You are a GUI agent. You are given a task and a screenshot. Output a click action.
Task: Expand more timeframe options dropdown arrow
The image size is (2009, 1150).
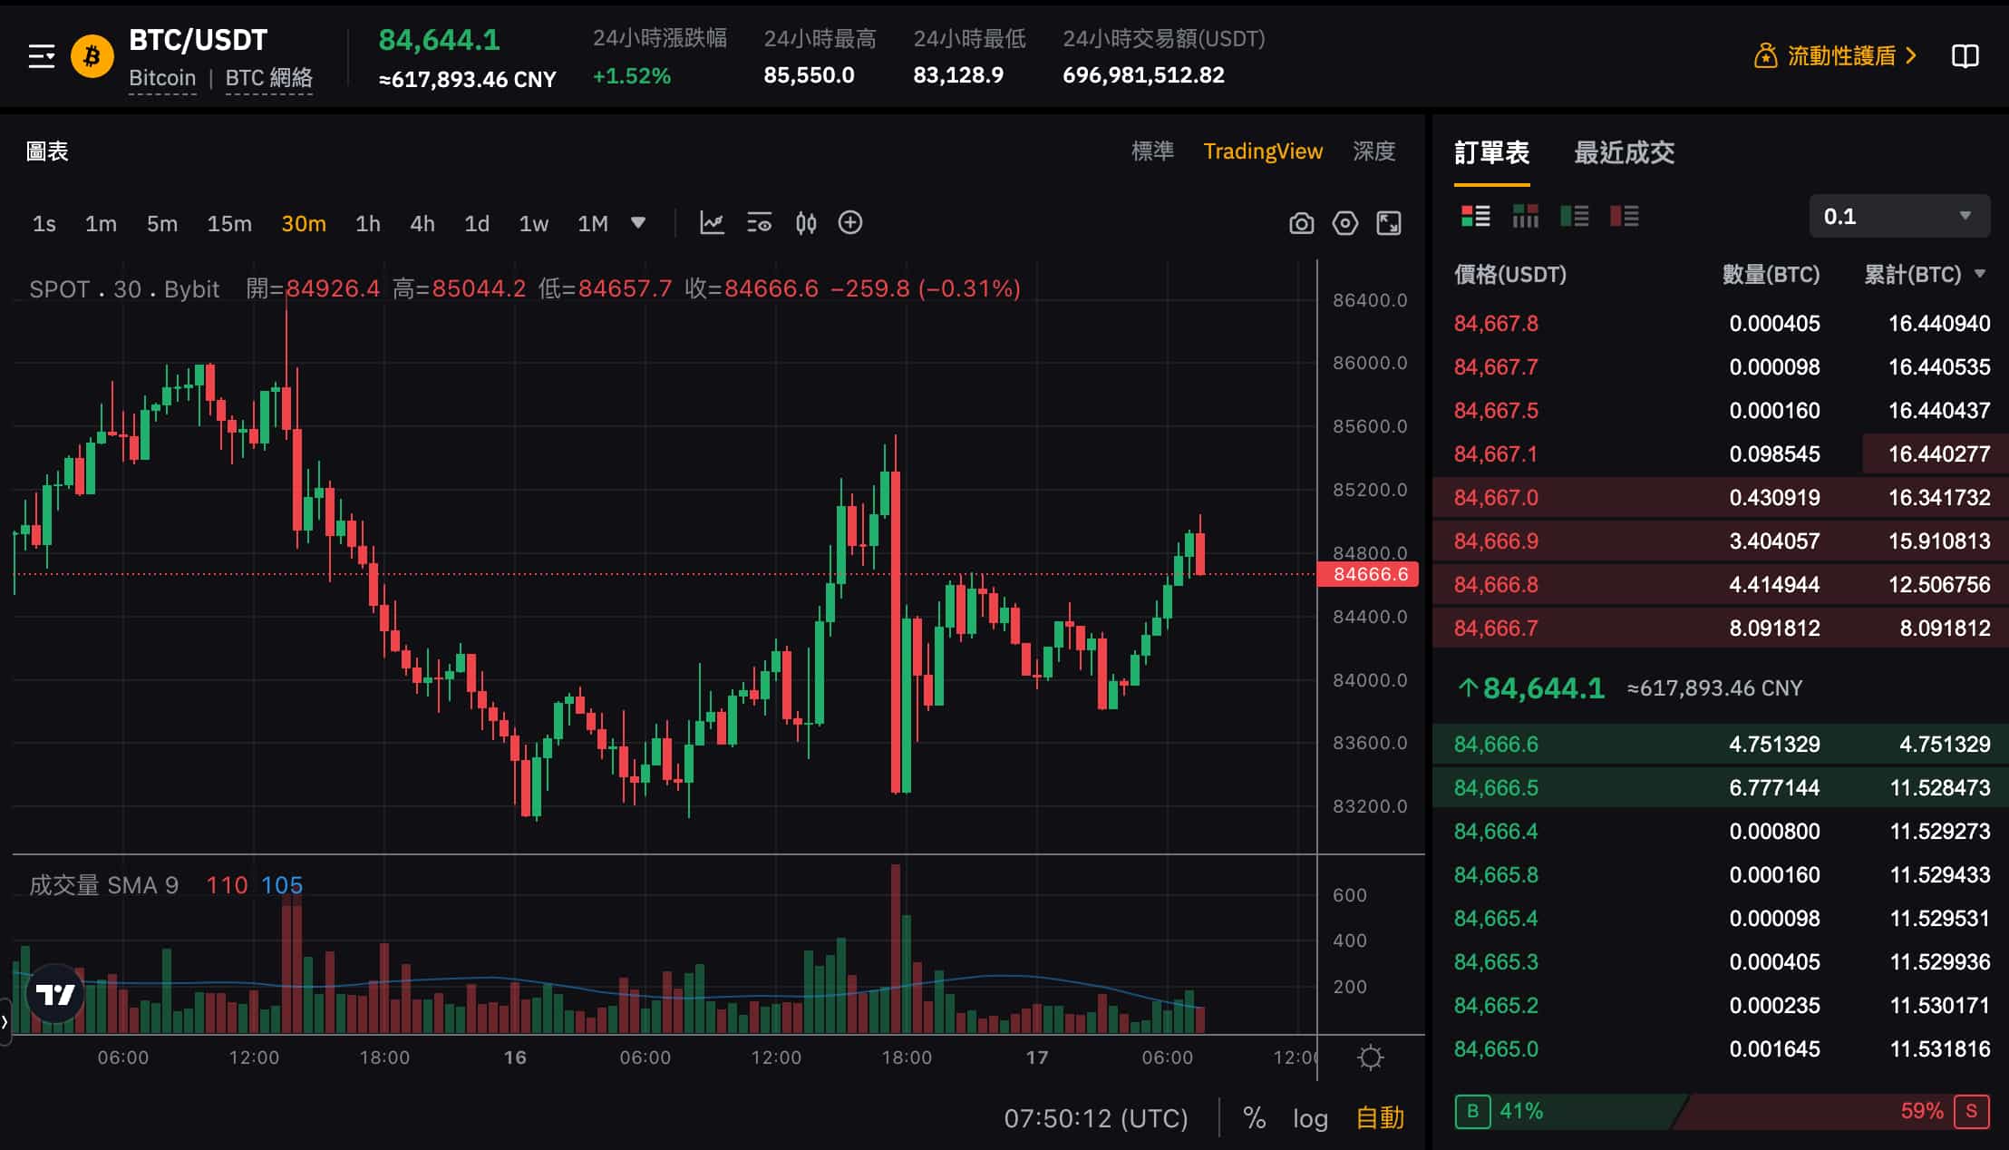coord(638,223)
